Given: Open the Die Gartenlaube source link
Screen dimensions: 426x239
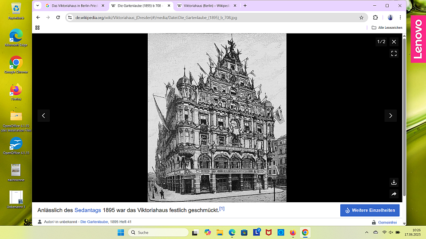Looking at the screenshot, I should [94, 222].
